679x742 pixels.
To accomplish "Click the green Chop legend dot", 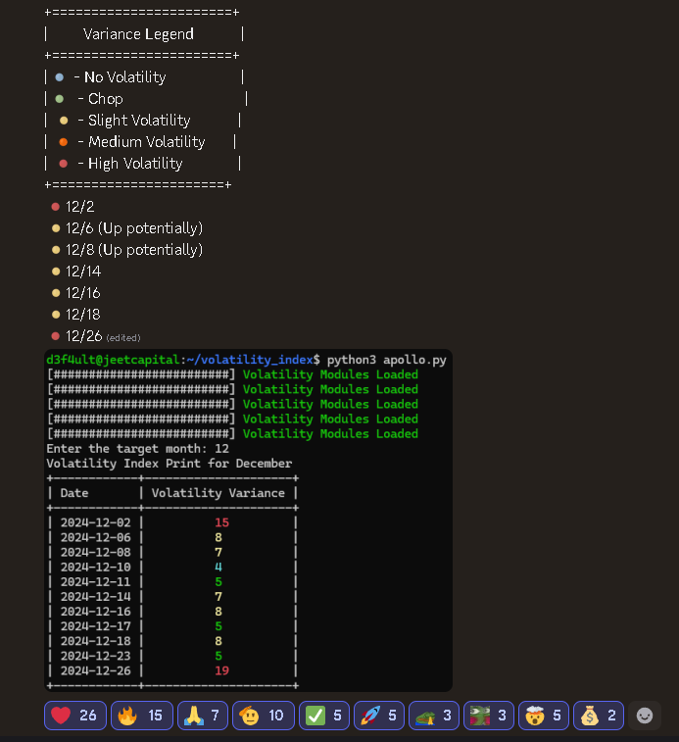I will click(x=59, y=99).
